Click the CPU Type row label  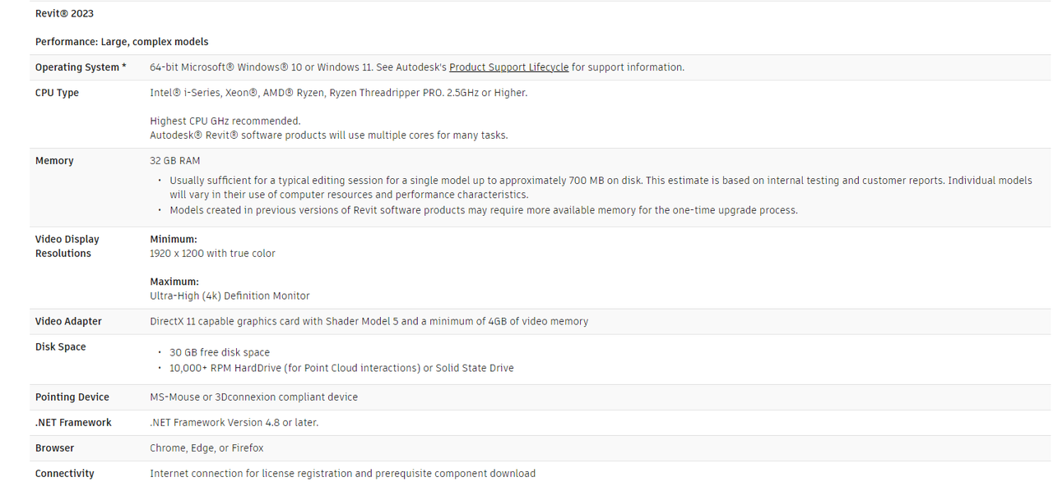pyautogui.click(x=57, y=93)
